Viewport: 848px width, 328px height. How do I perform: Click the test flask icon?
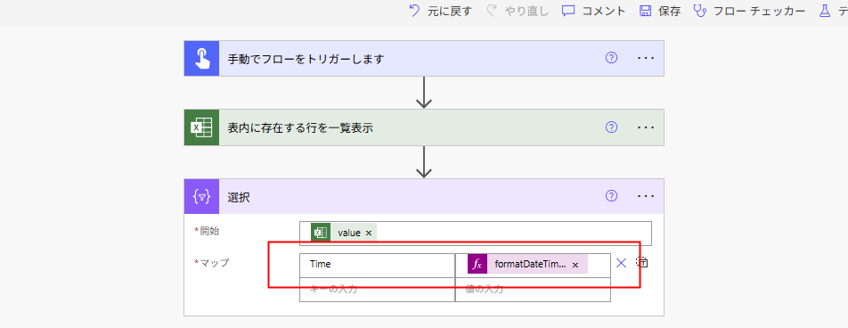824,11
